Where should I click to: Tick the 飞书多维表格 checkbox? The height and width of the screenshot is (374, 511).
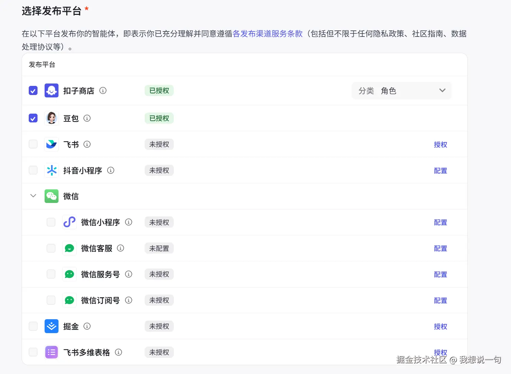point(33,352)
